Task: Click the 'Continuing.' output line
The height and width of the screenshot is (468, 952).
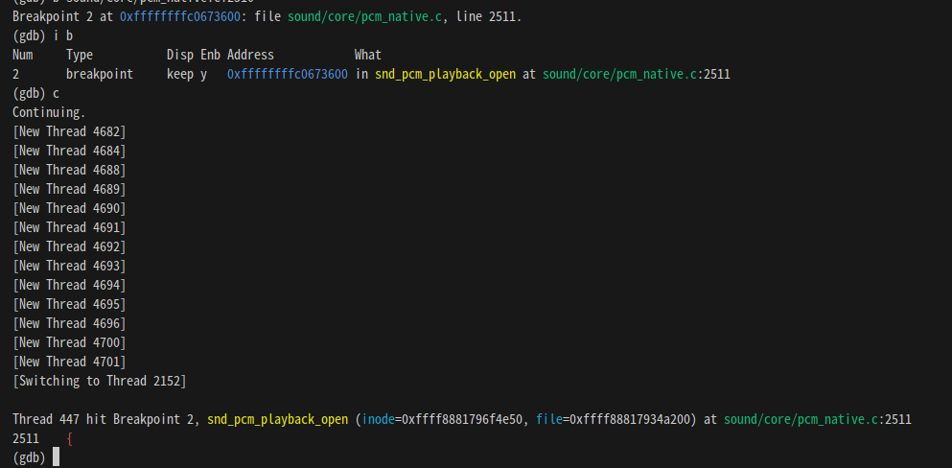Action: (49, 113)
